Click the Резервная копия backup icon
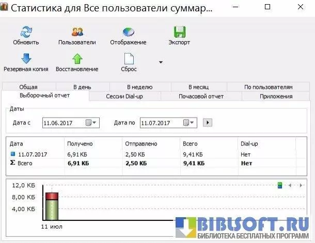The height and width of the screenshot is (243, 315). [25, 59]
